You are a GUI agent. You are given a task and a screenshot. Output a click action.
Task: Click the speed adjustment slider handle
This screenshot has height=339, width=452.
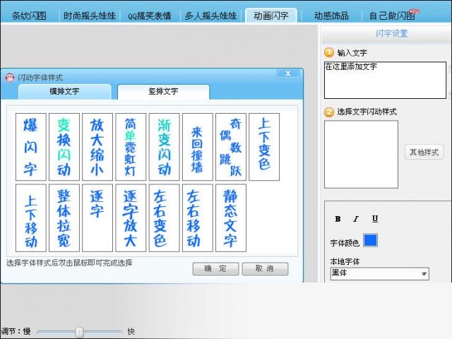click(x=79, y=332)
